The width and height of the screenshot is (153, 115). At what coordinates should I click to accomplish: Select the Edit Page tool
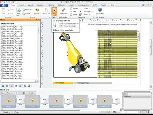54,11
